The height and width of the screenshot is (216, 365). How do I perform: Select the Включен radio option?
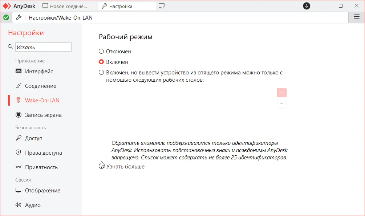coord(102,62)
